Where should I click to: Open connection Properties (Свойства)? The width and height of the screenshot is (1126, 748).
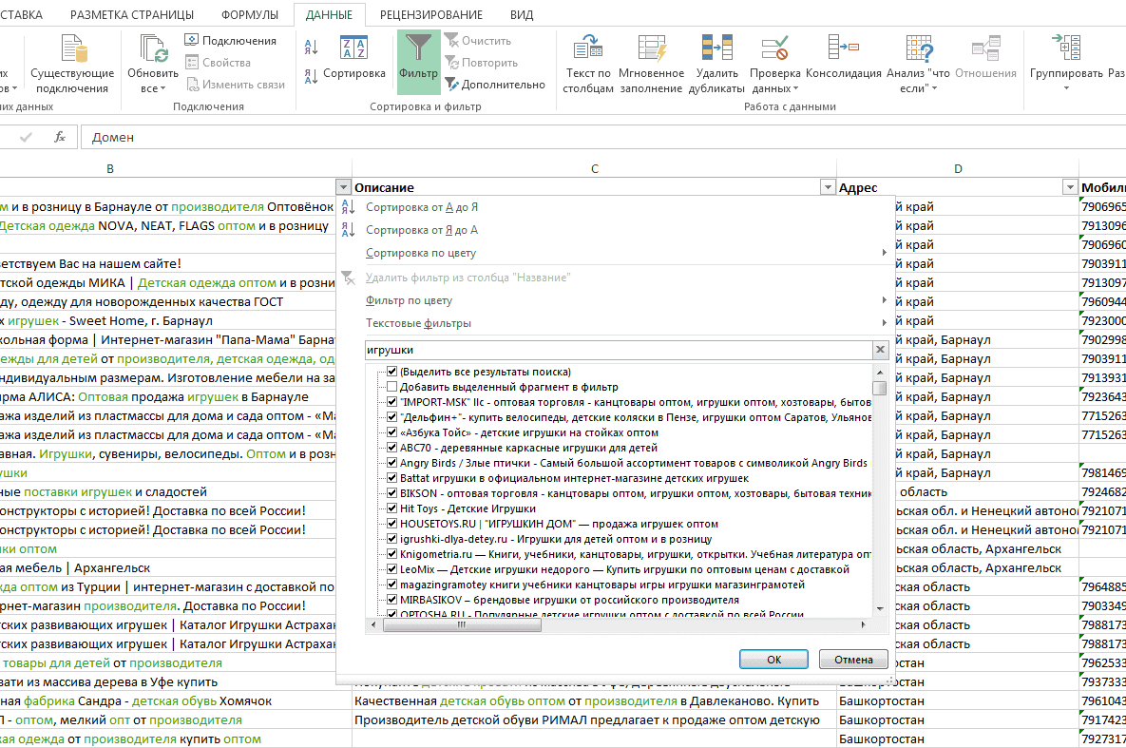pos(219,63)
